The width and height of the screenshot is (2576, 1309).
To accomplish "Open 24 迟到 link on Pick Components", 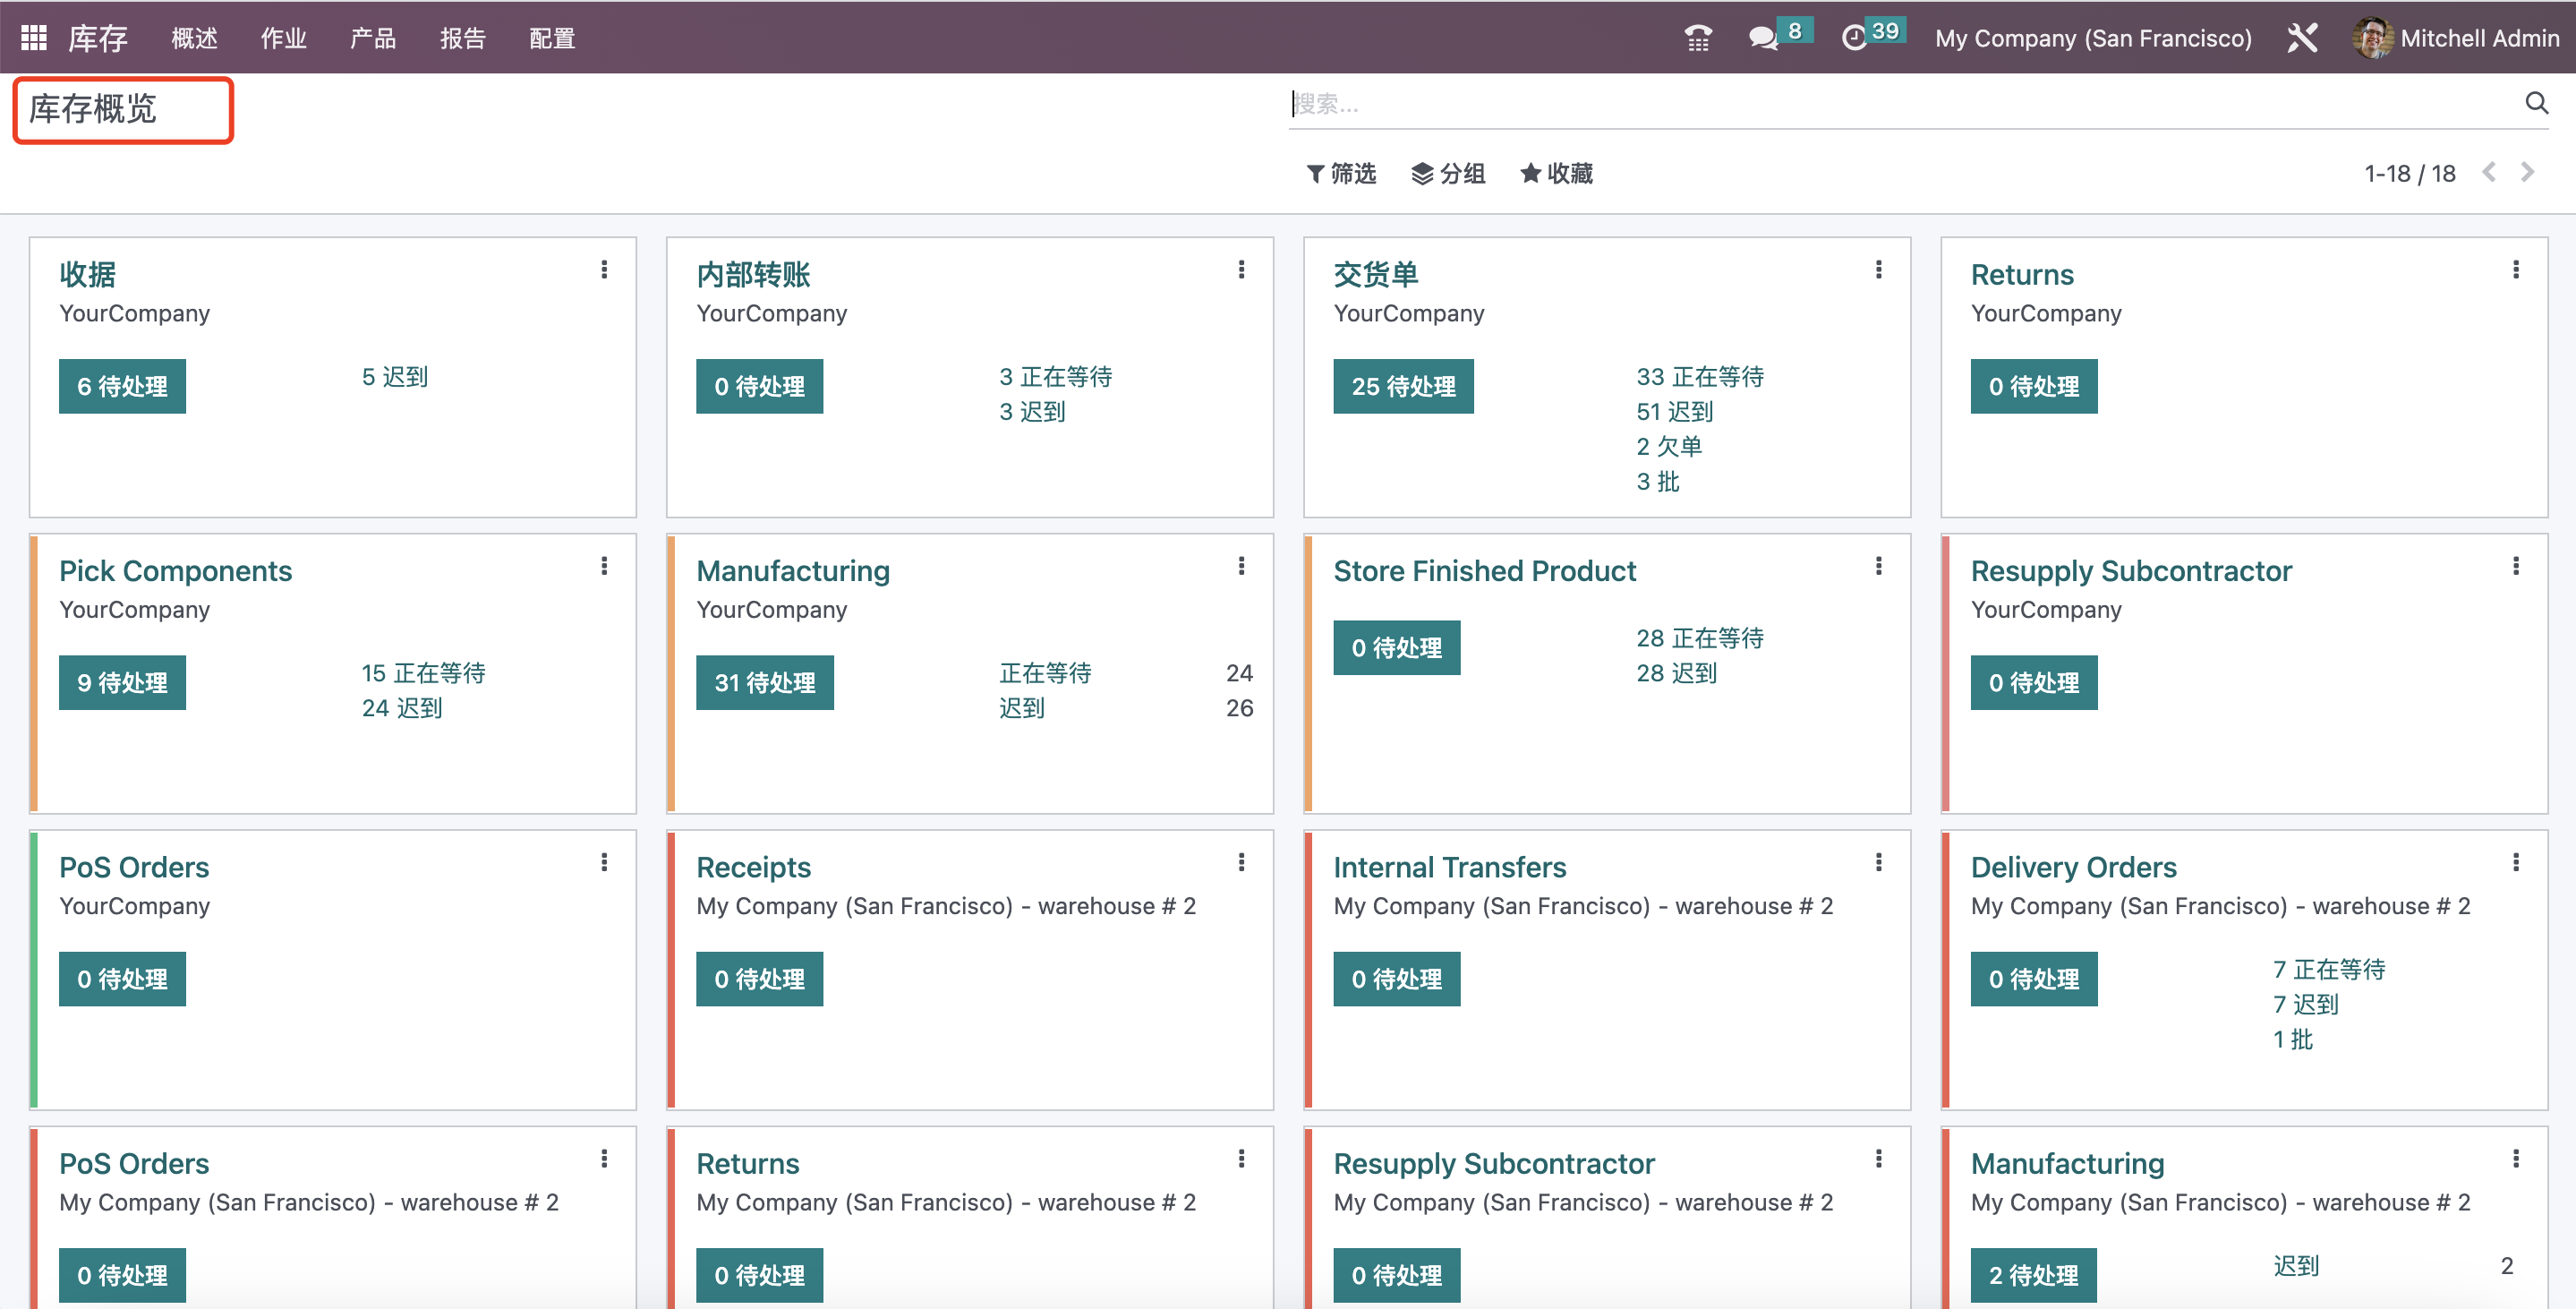I will (402, 708).
